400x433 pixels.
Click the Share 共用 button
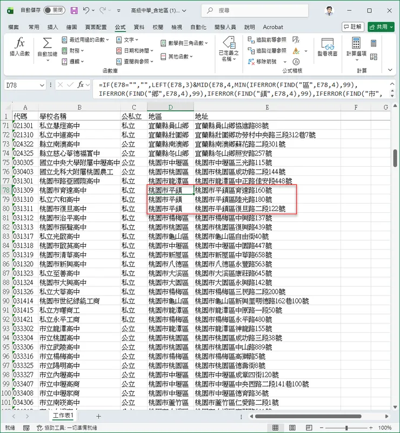click(382, 27)
